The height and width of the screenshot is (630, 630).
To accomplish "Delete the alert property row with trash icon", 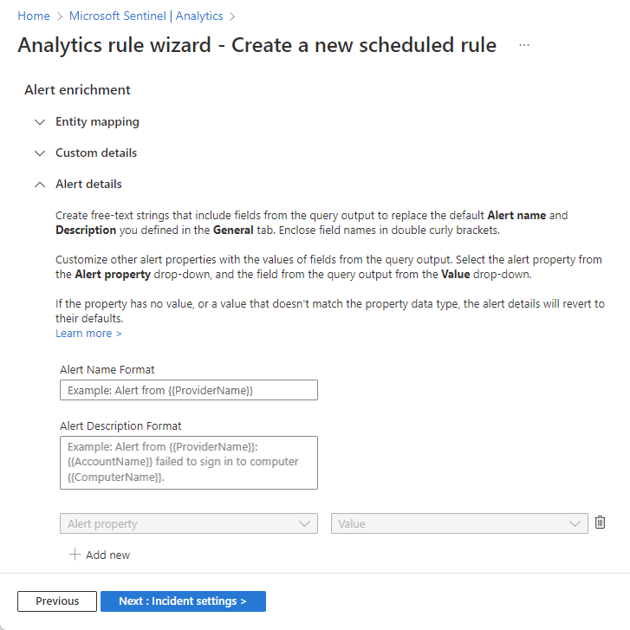I will (x=600, y=523).
